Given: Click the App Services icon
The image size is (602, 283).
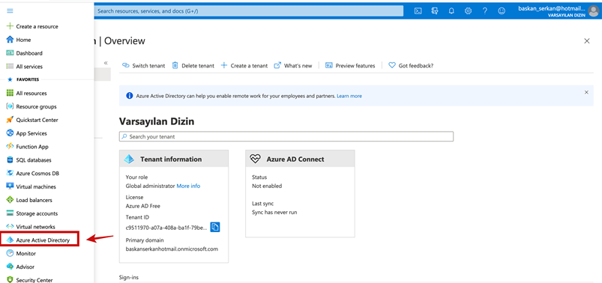Looking at the screenshot, I should coord(10,133).
